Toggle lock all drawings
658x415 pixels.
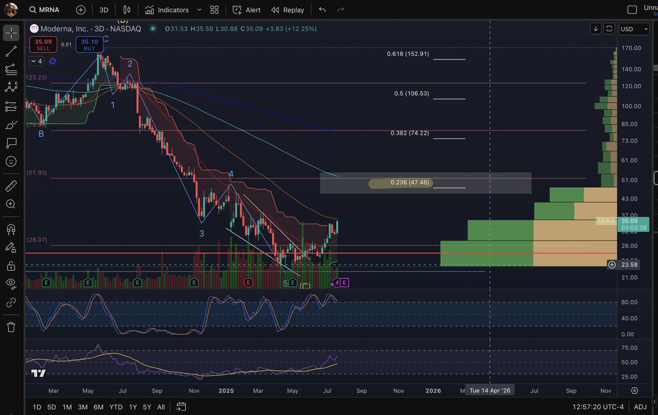click(11, 266)
